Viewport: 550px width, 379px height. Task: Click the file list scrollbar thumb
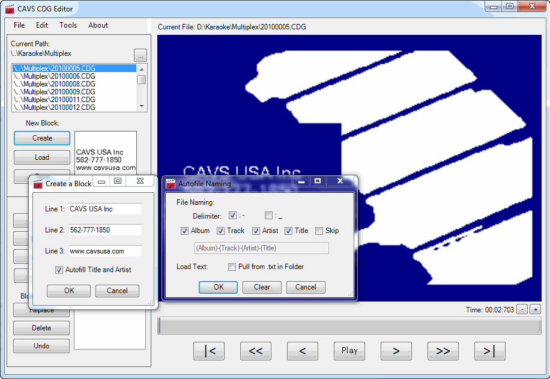142,80
